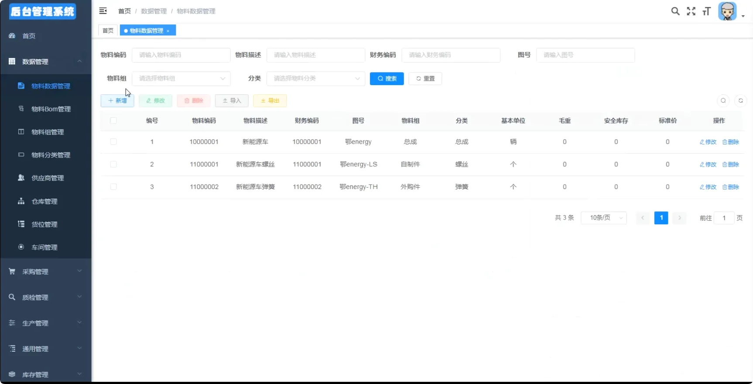Collapse sidebar with the hamburger icon

coord(103,11)
